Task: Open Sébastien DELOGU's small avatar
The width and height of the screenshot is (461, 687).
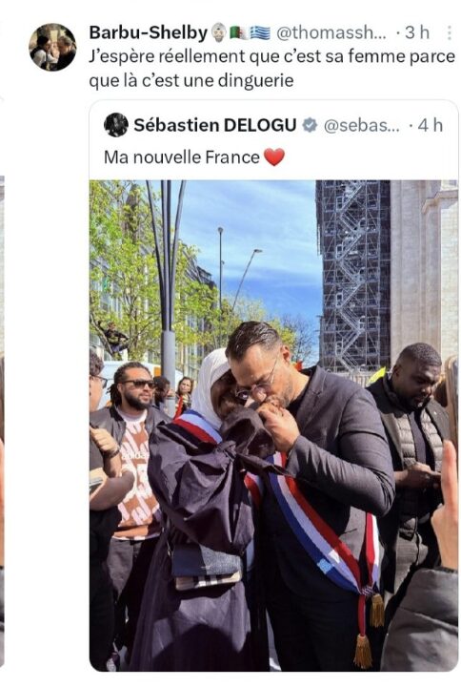Action: coord(116,125)
